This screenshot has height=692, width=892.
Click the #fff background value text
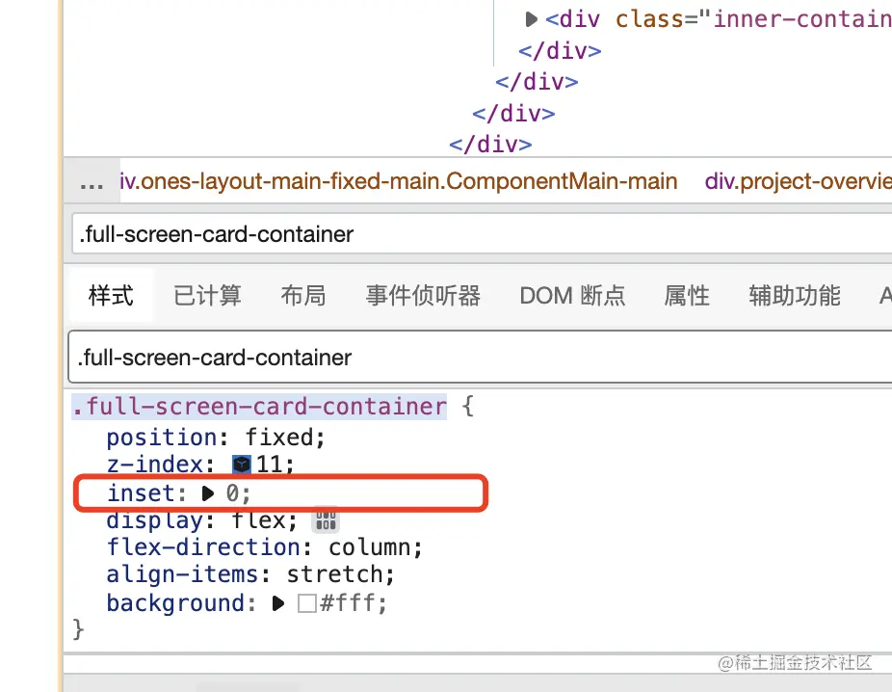pyautogui.click(x=348, y=603)
